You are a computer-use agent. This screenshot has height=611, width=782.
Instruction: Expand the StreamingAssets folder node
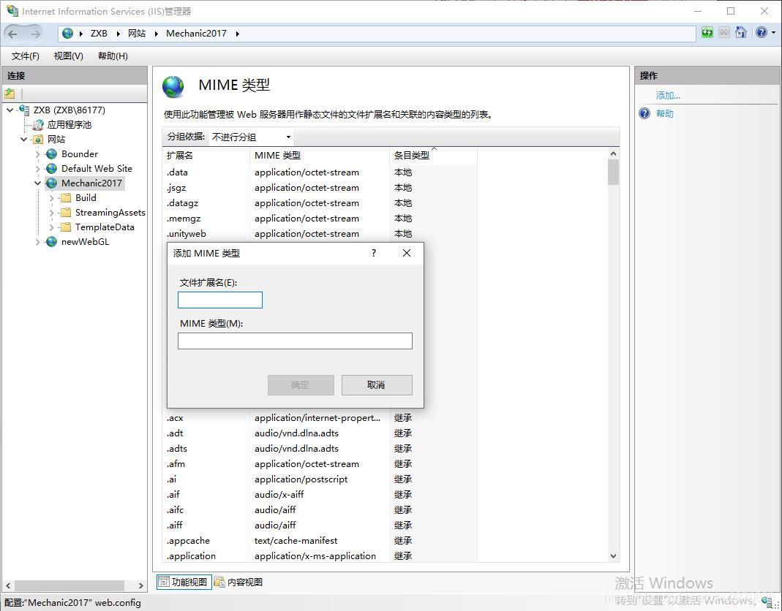tap(52, 212)
